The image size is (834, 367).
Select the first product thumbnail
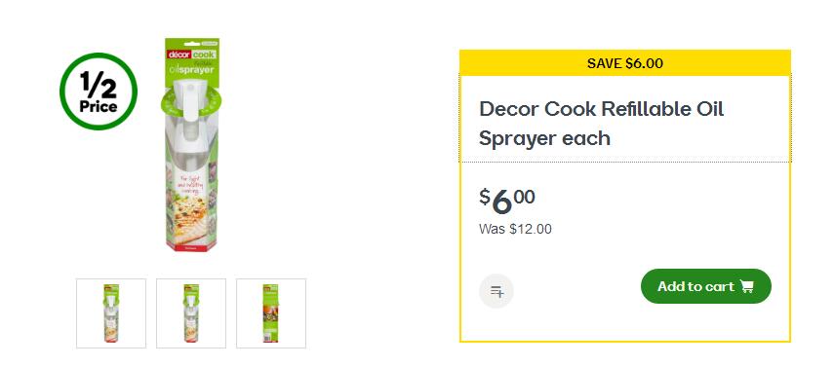111,313
